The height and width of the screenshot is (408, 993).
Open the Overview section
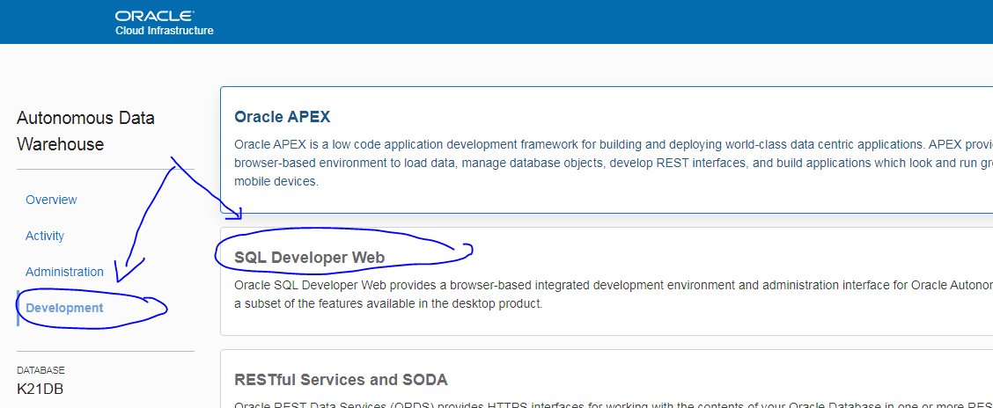pos(51,200)
